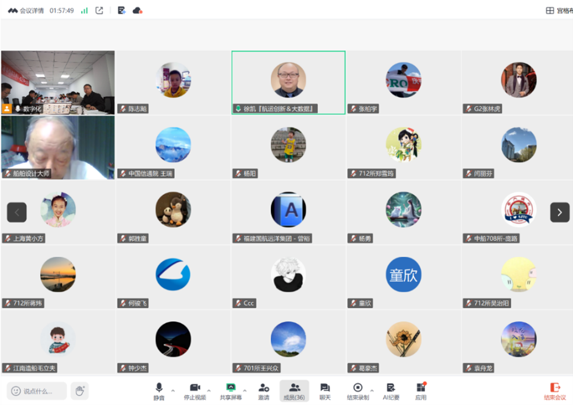Viewport: 573px width, 405px height.
Task: Open the 应用 apps icon
Action: click(421, 388)
